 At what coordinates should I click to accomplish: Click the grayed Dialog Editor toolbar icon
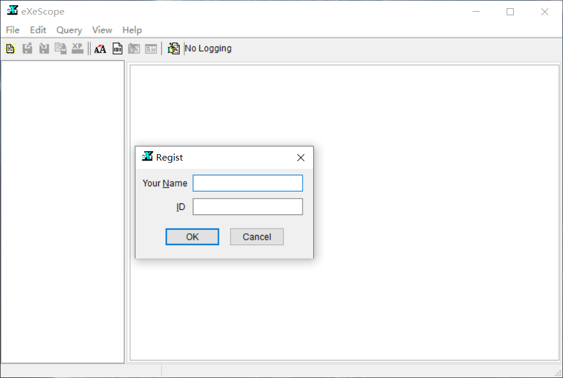[x=134, y=49]
